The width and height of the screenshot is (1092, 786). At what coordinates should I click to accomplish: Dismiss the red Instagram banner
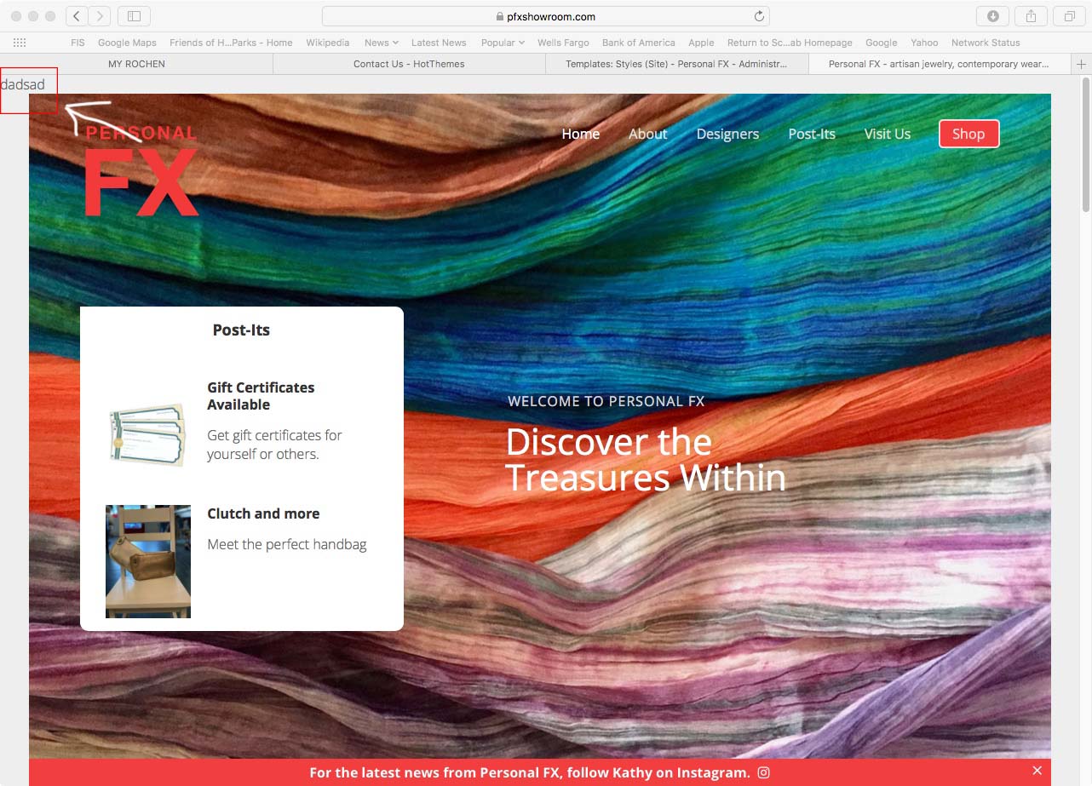(1037, 771)
